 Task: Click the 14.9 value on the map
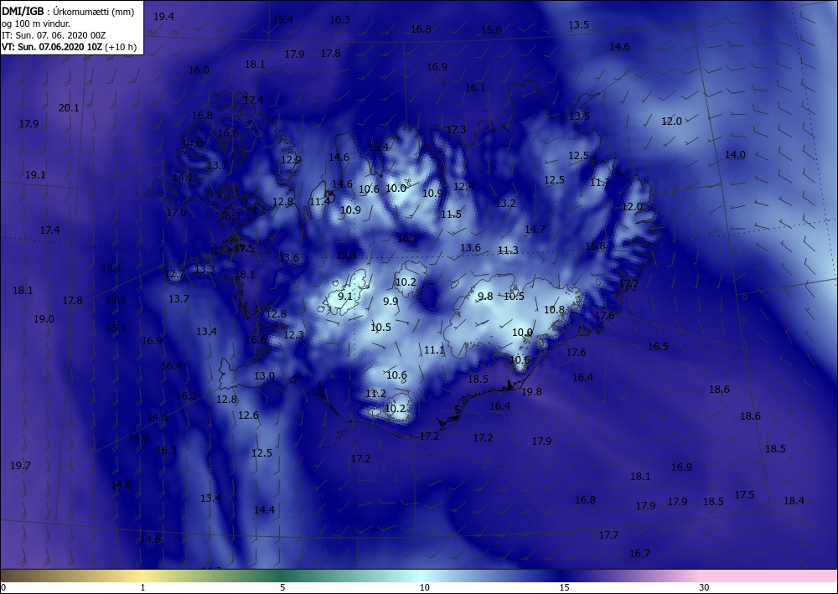[x=138, y=438]
